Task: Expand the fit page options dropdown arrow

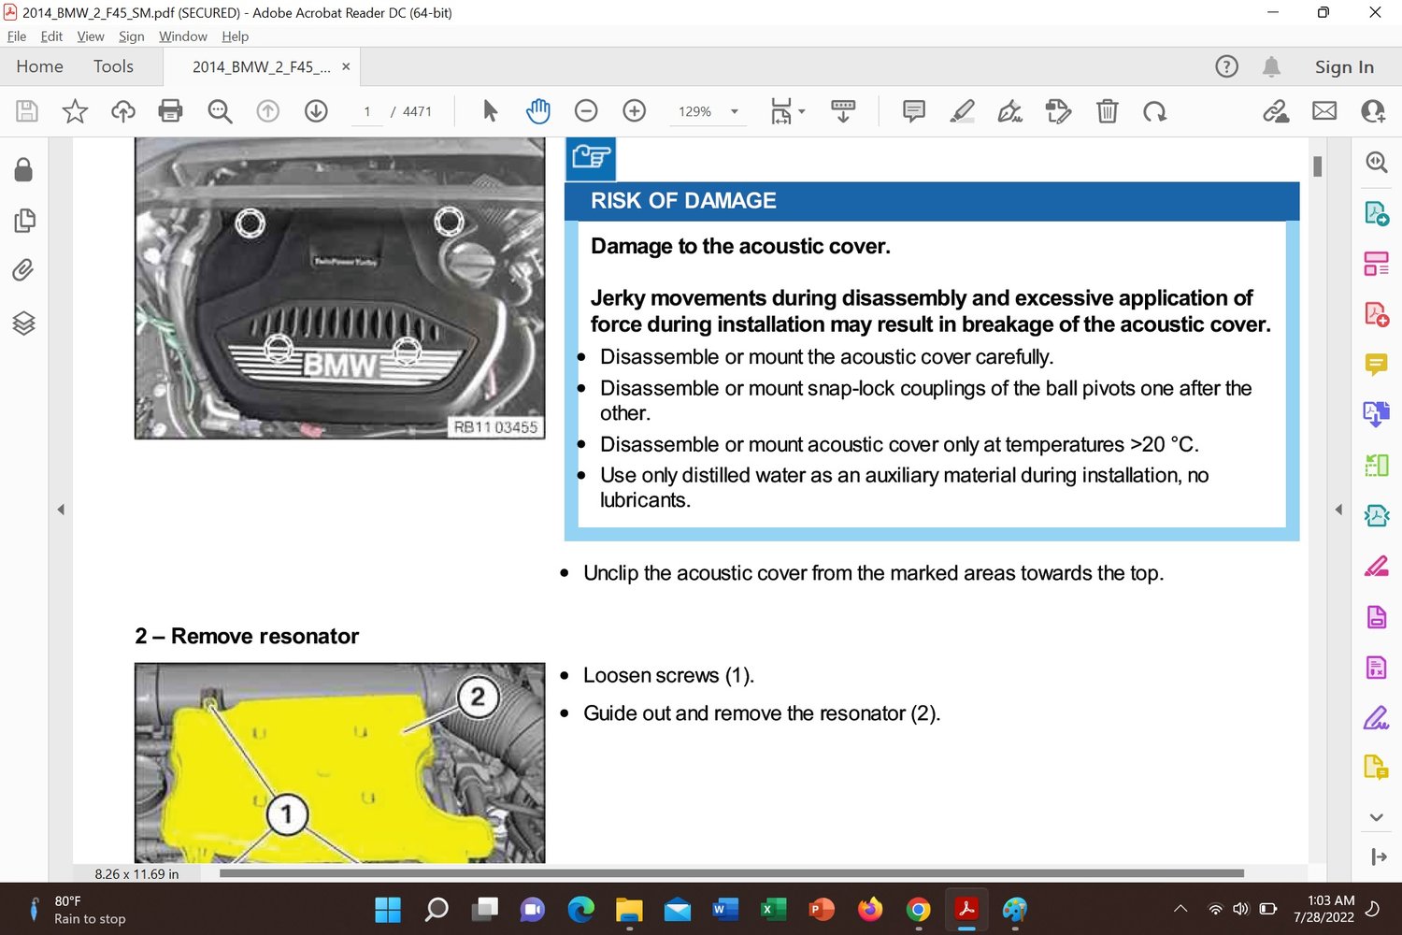Action: pyautogui.click(x=802, y=111)
